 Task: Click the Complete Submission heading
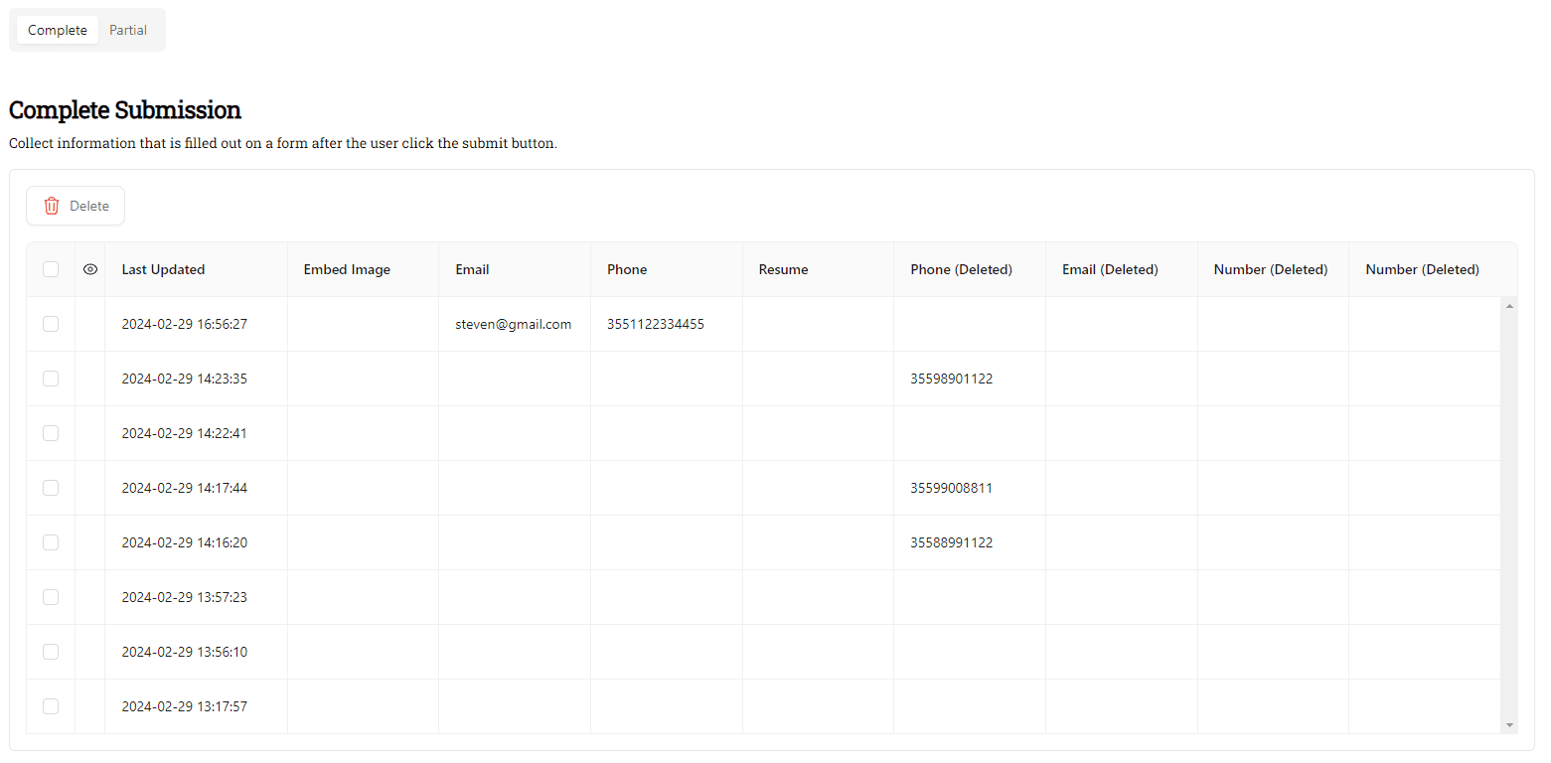[x=125, y=109]
